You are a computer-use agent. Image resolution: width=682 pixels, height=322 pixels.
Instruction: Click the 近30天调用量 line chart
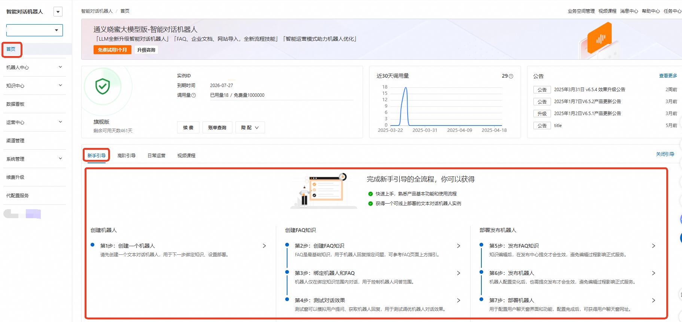pyautogui.click(x=445, y=106)
